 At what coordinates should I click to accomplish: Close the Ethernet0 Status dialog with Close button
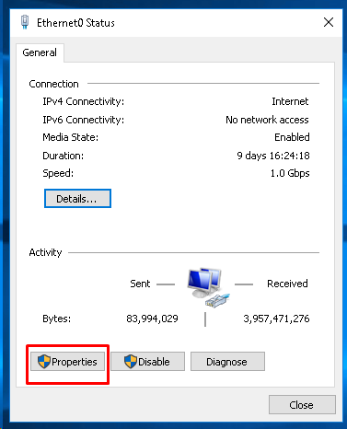[x=302, y=405]
